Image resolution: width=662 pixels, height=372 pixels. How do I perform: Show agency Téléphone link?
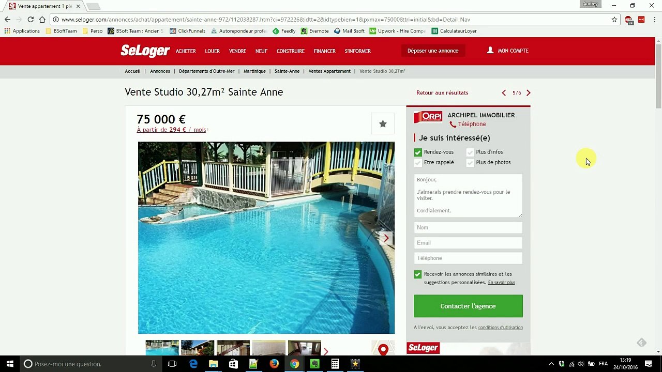(468, 124)
